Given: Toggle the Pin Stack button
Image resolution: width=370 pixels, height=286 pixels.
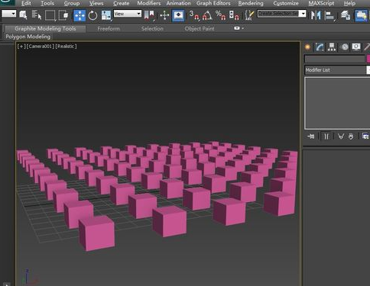Looking at the screenshot, I should coord(311,137).
